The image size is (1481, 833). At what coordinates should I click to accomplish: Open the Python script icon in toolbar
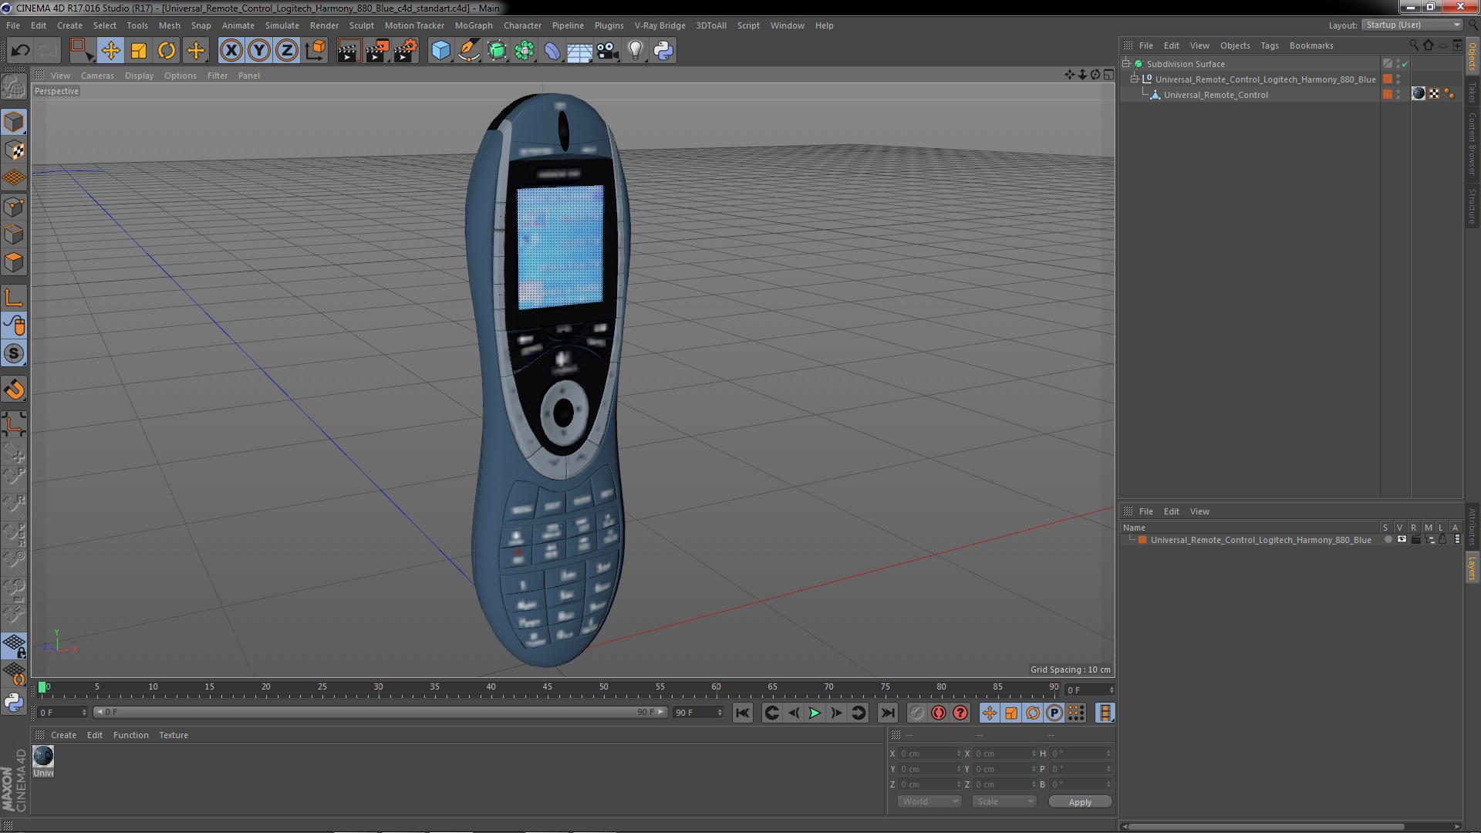click(663, 51)
